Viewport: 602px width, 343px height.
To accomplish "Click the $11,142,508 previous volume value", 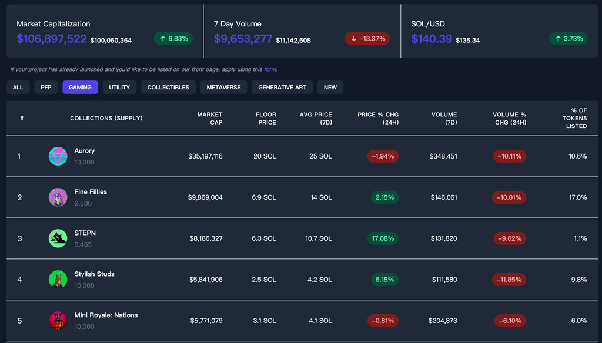I will click(x=293, y=41).
